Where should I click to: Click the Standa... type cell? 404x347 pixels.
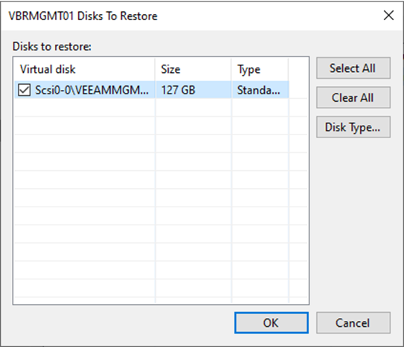(x=258, y=90)
